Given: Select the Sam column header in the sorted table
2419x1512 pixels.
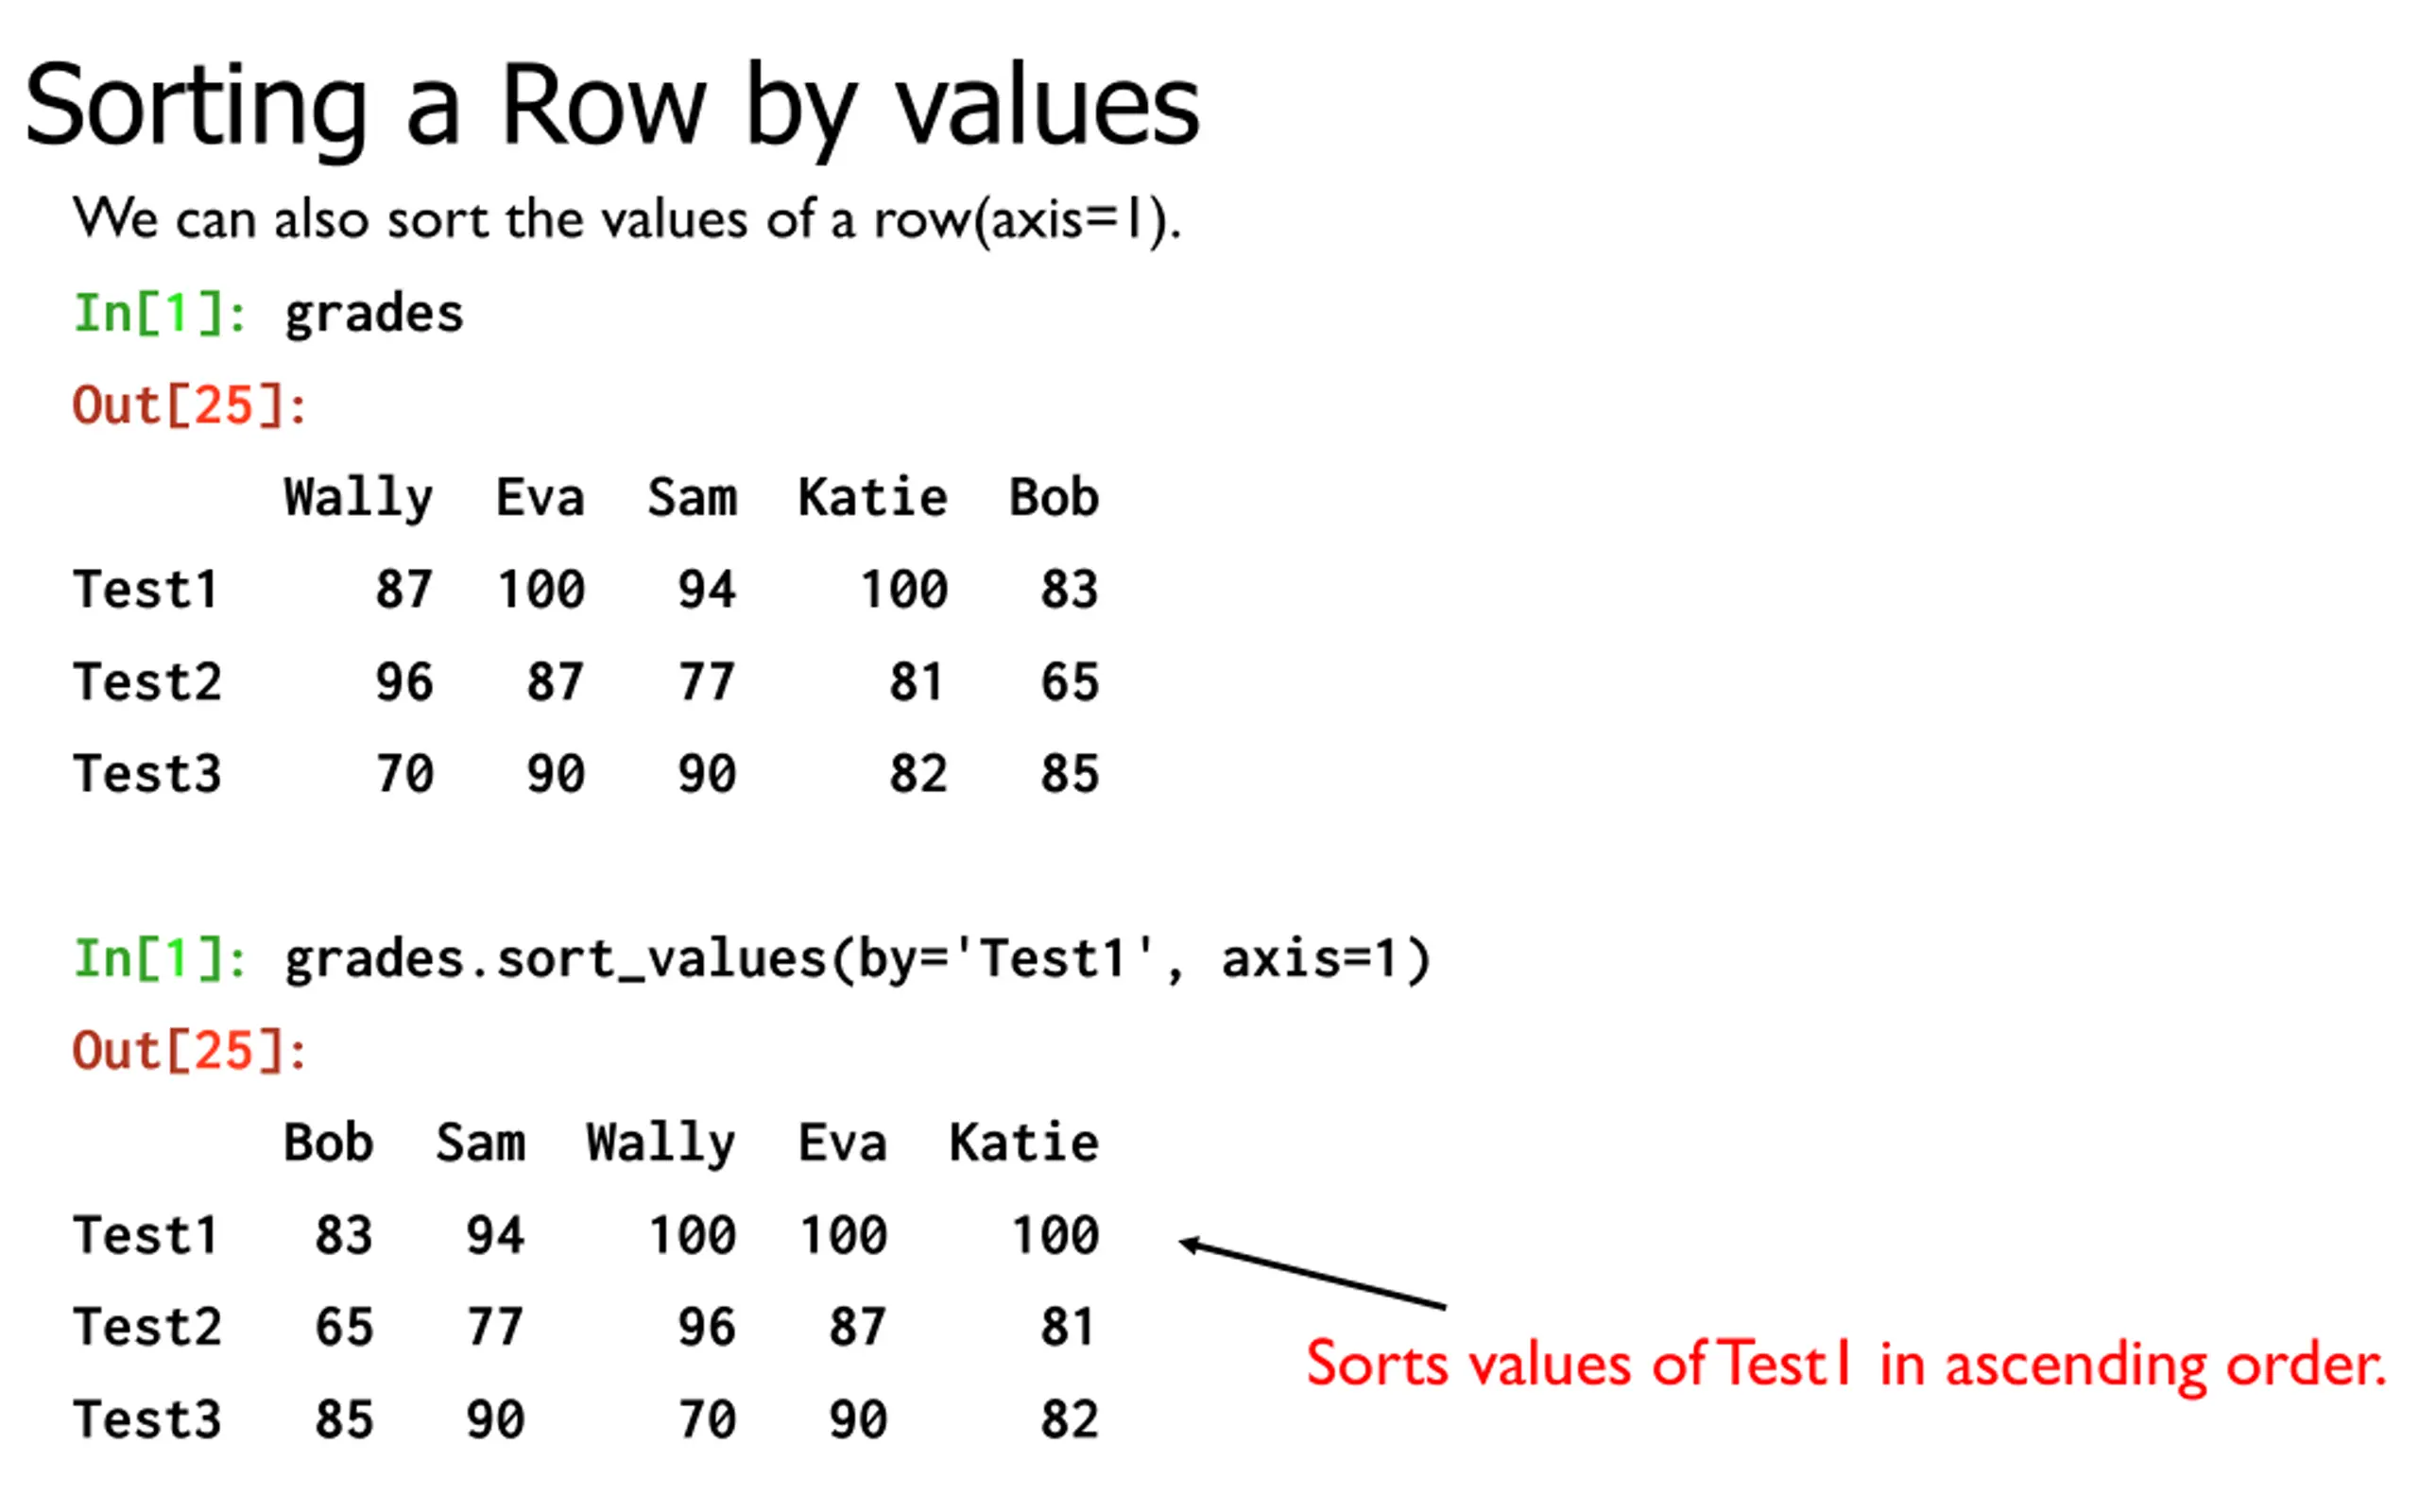Looking at the screenshot, I should 481,1142.
